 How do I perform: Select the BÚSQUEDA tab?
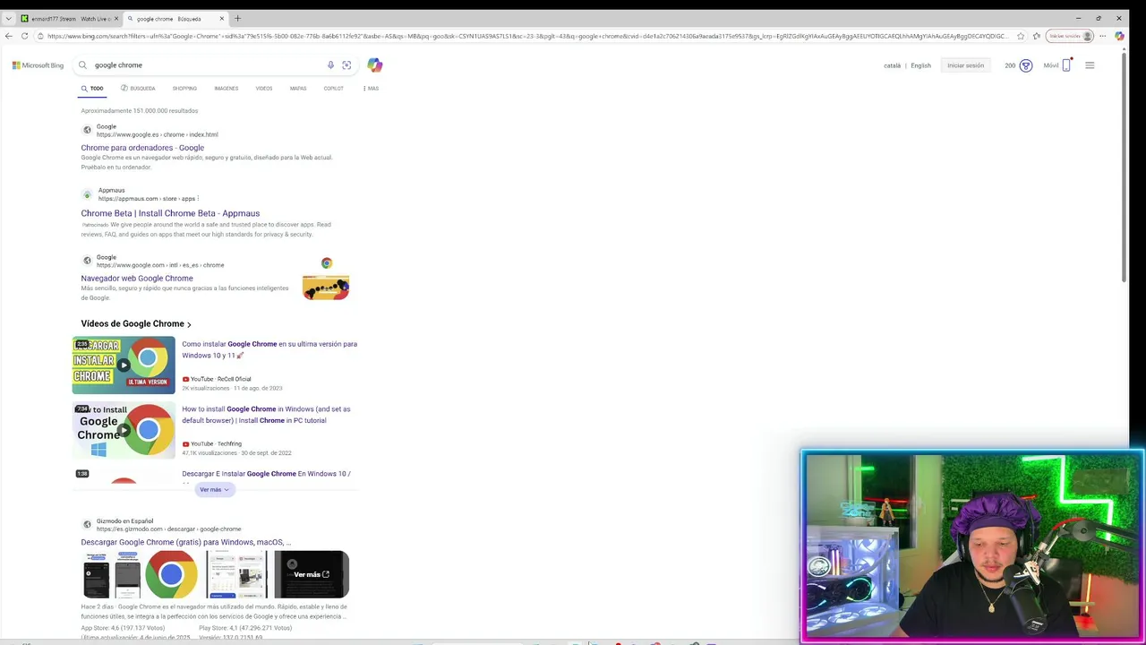138,89
